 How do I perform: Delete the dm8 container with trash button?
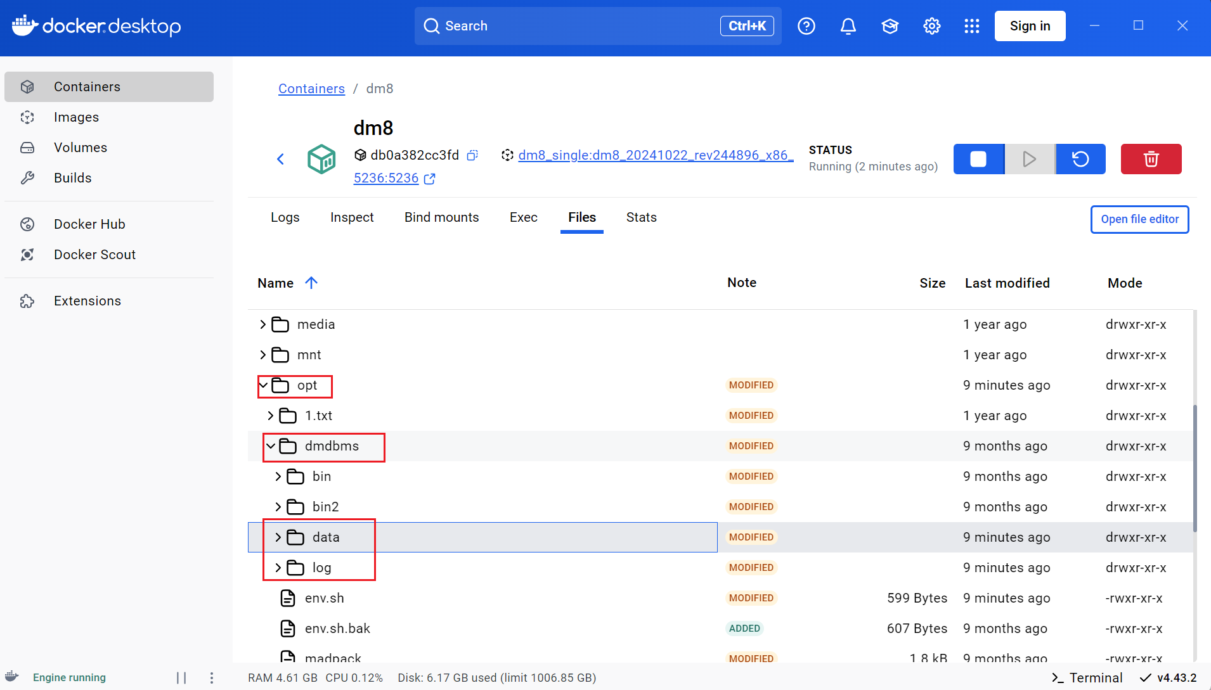point(1151,159)
